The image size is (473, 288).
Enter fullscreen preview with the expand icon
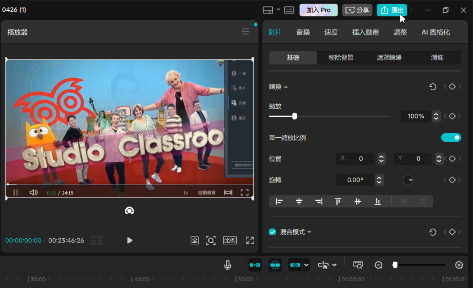(250, 240)
